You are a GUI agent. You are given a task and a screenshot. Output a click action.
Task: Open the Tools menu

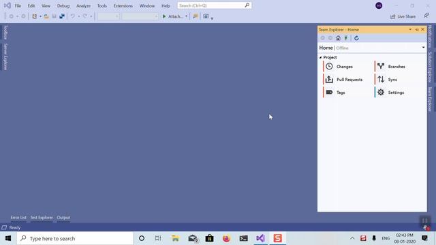click(x=102, y=5)
